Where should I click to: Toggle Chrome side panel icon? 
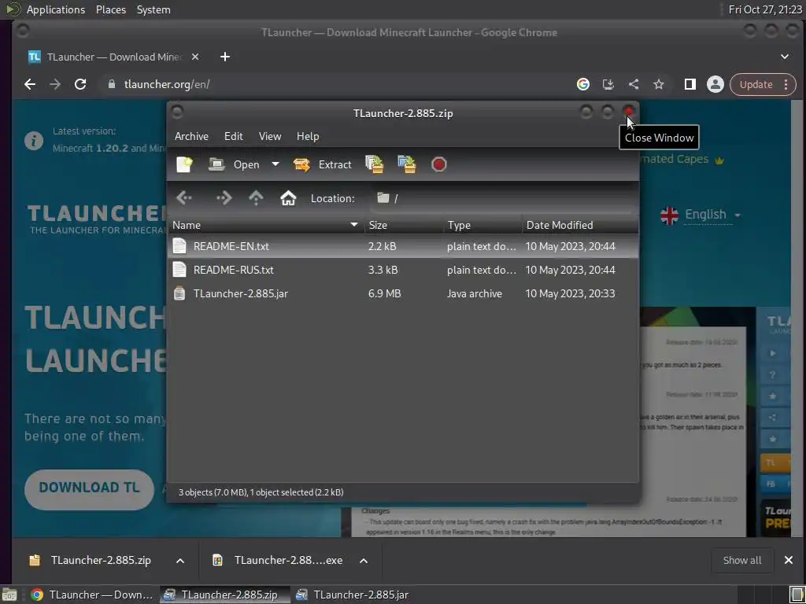tap(690, 84)
